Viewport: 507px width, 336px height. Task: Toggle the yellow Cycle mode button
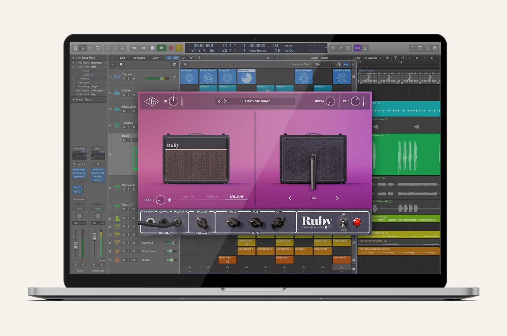[179, 48]
